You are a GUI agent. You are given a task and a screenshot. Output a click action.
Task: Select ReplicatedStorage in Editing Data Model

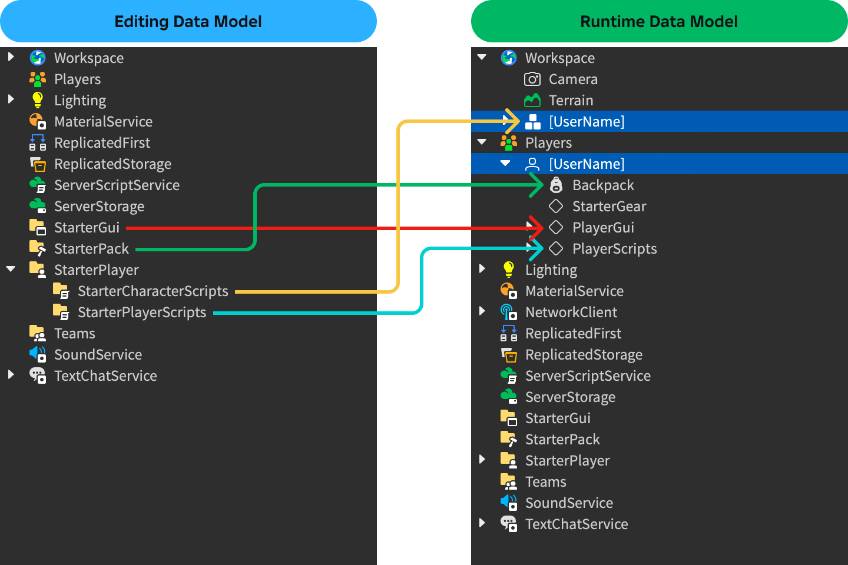112,164
